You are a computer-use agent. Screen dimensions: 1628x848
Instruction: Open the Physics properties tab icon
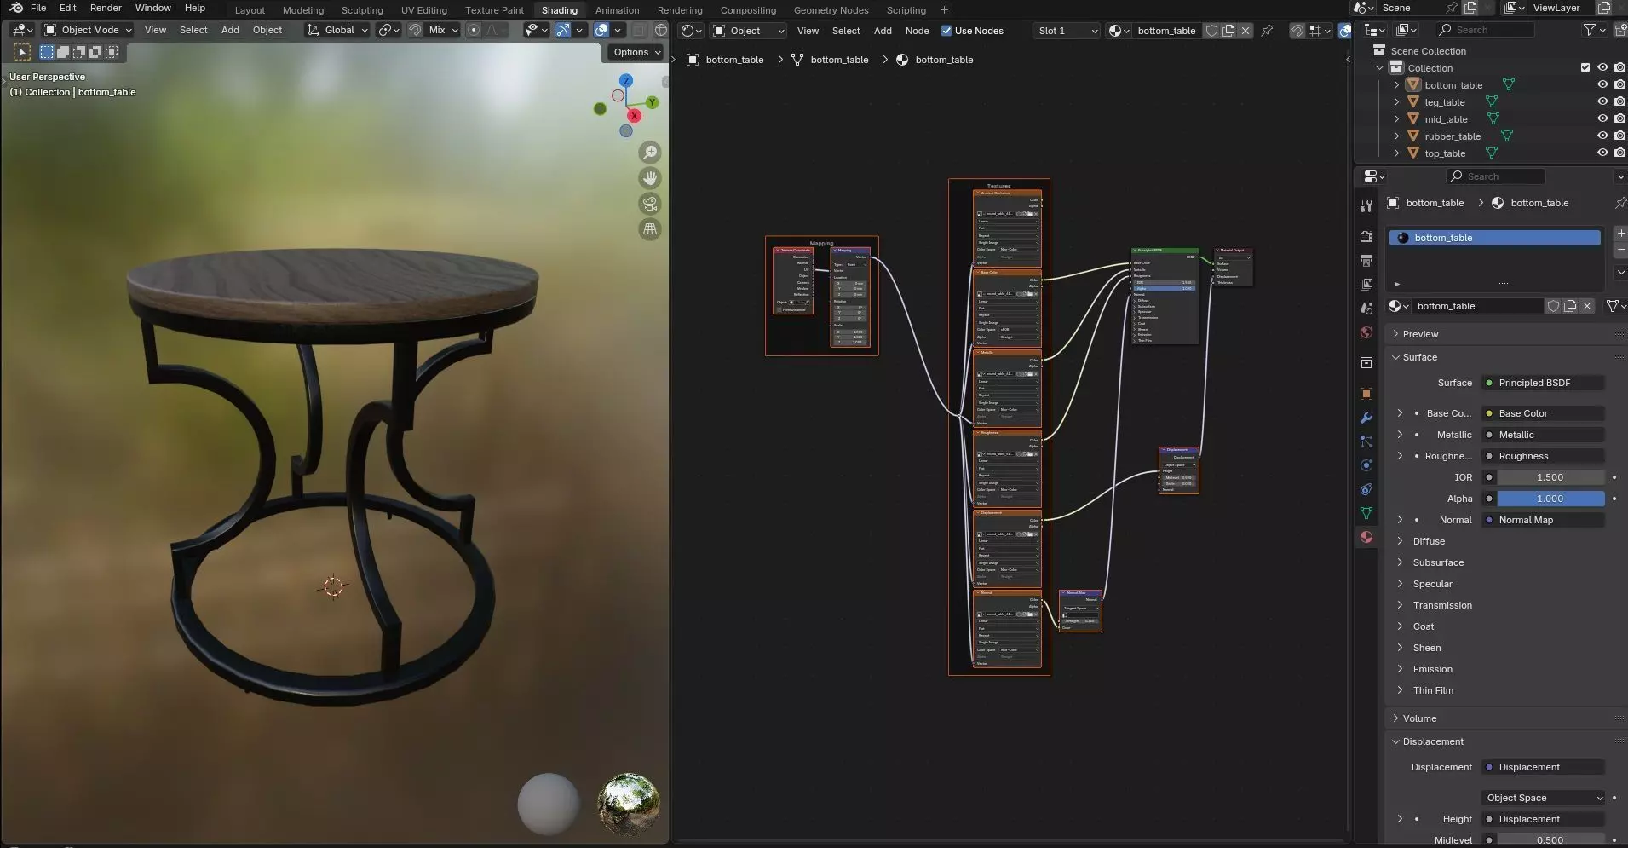point(1366,465)
